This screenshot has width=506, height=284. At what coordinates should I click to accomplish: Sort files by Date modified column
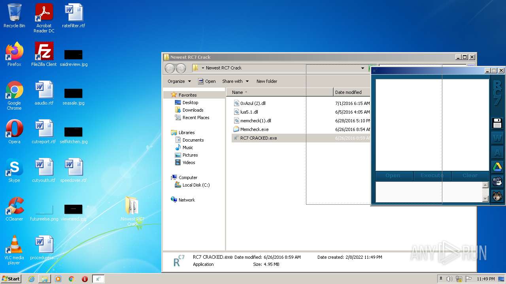point(351,92)
